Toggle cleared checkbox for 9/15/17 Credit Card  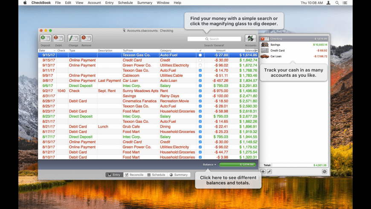[200, 60]
